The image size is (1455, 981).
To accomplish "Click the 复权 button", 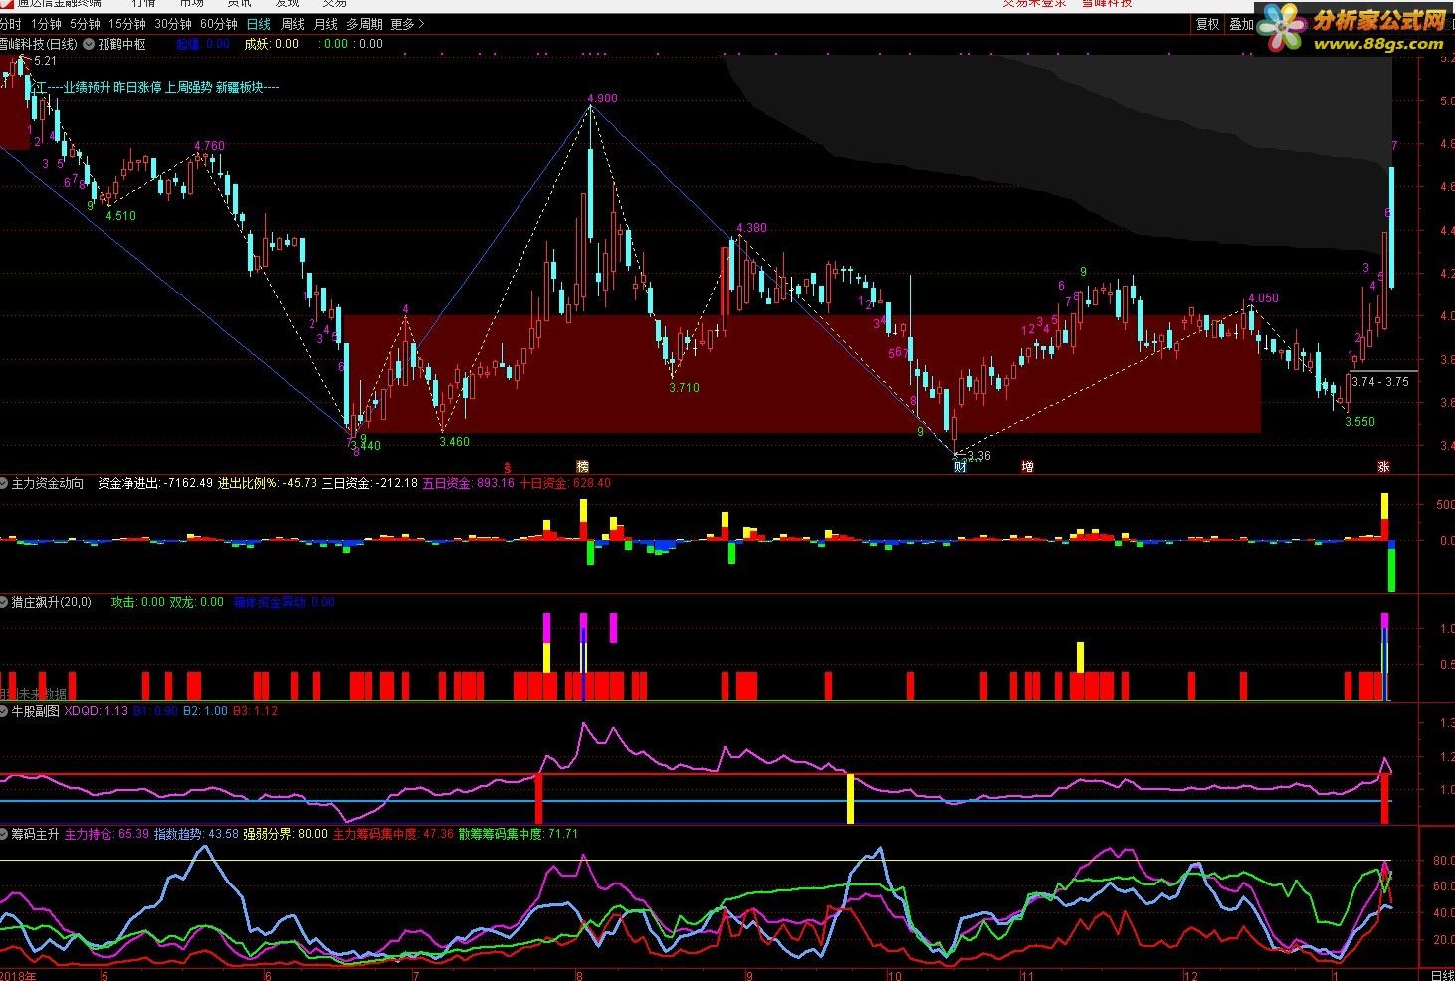I will [1207, 24].
